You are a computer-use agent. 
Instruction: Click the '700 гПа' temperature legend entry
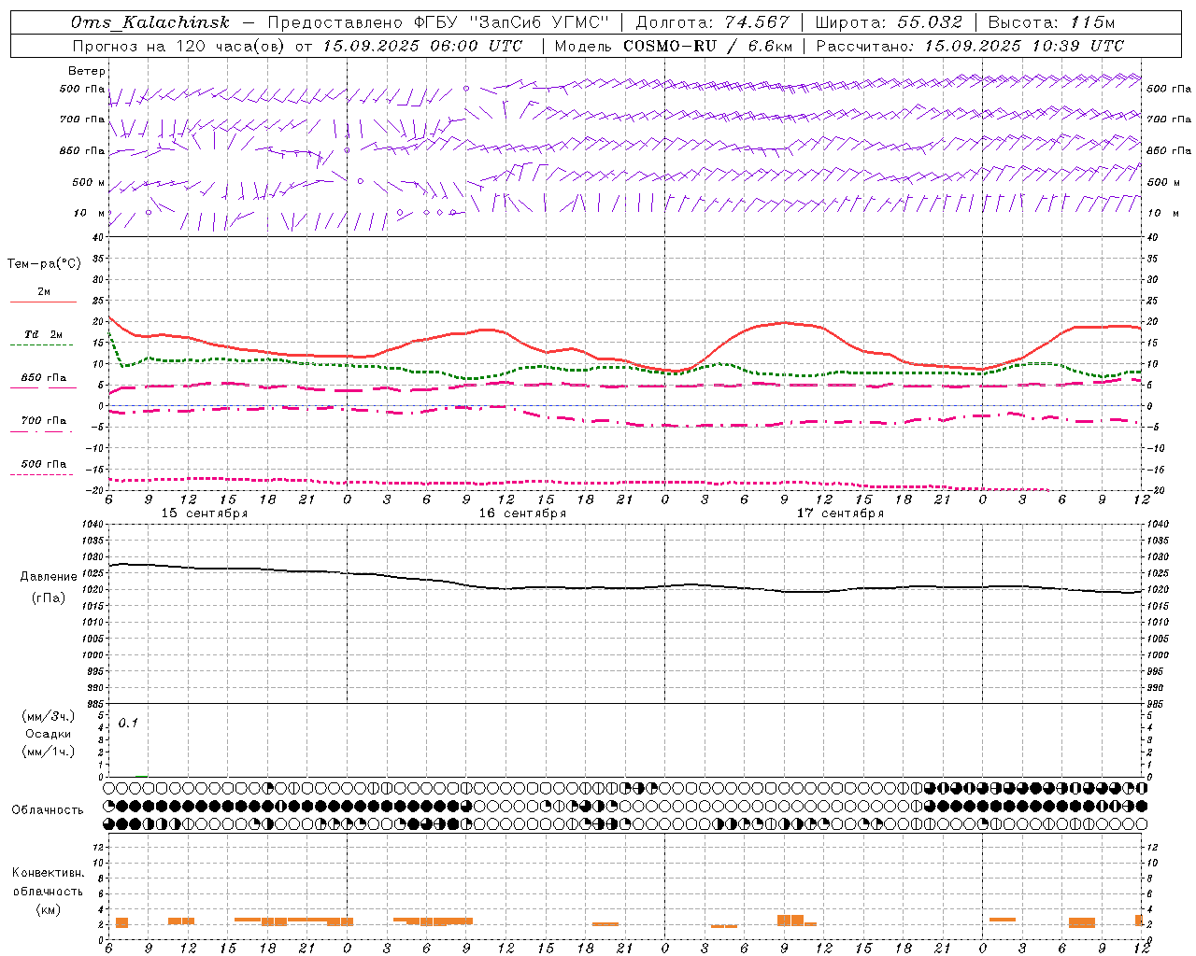pos(44,421)
